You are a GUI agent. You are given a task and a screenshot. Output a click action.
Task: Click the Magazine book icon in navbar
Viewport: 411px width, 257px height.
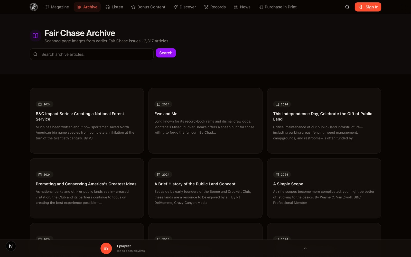pos(47,7)
